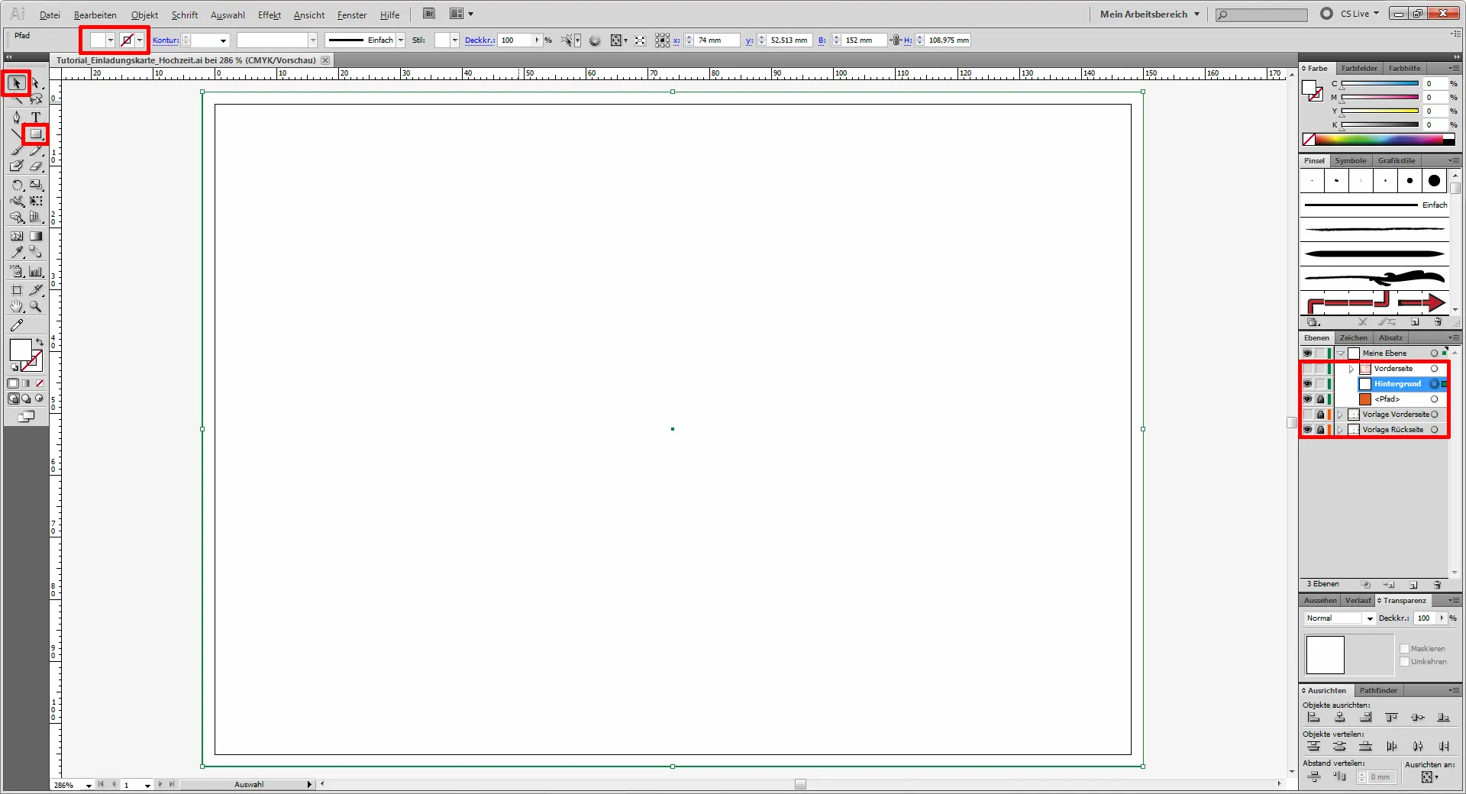Hide the Meine Ebene layer
1466x794 pixels.
pyautogui.click(x=1307, y=353)
